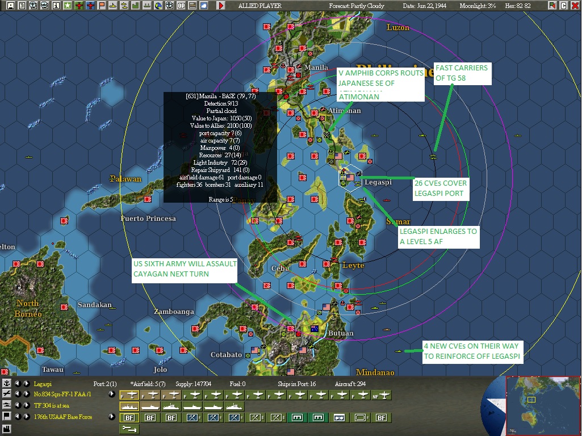
Task: Click the pipeline wrench icon below BF row
Action: pyautogui.click(x=129, y=429)
